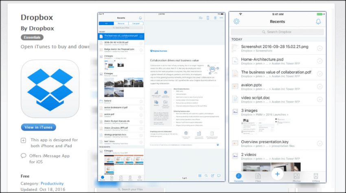Click the comment bubble icon in document viewer
This screenshot has height=193, width=346.
point(219,176)
